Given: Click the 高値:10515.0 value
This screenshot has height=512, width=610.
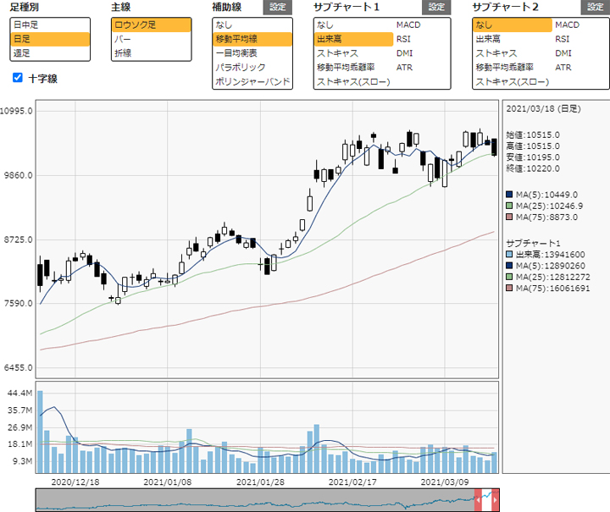Looking at the screenshot, I should (533, 146).
